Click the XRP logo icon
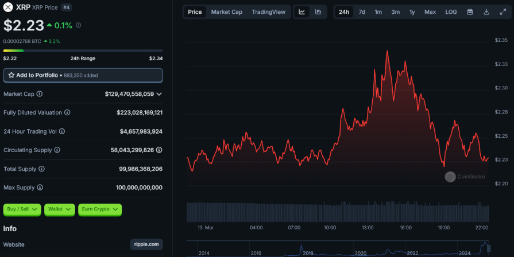Image resolution: width=514 pixels, height=257 pixels. click(8, 7)
